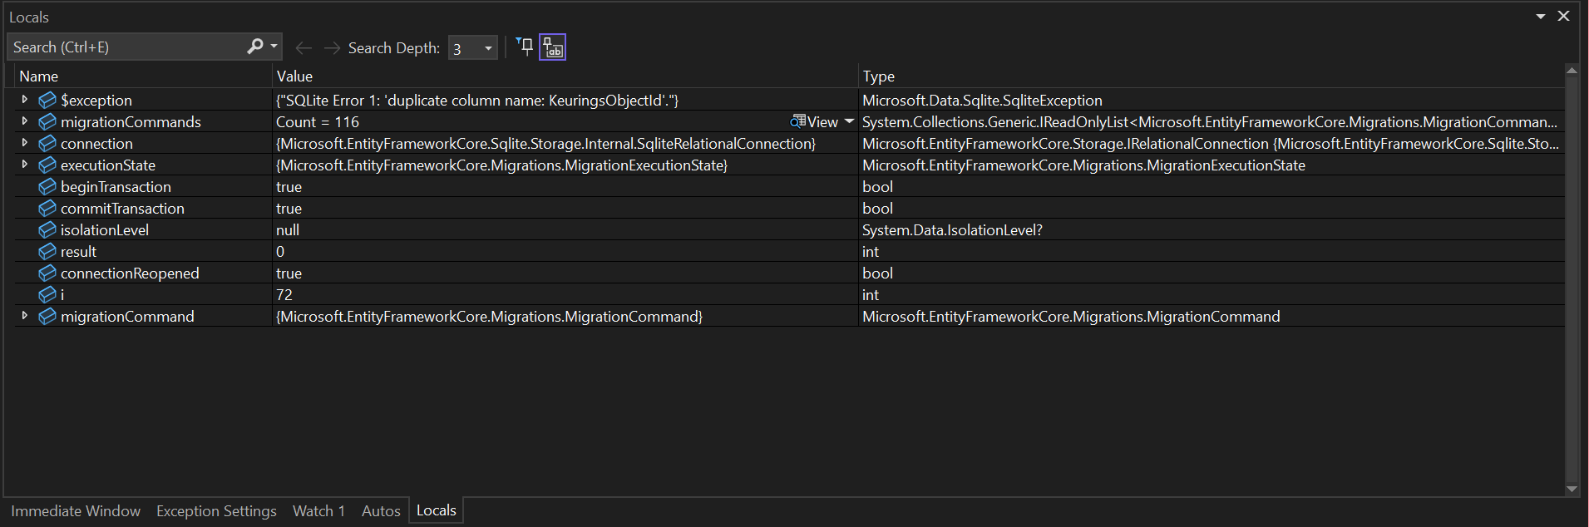Open the Exception Settings tab
1589x527 pixels.
click(x=216, y=510)
